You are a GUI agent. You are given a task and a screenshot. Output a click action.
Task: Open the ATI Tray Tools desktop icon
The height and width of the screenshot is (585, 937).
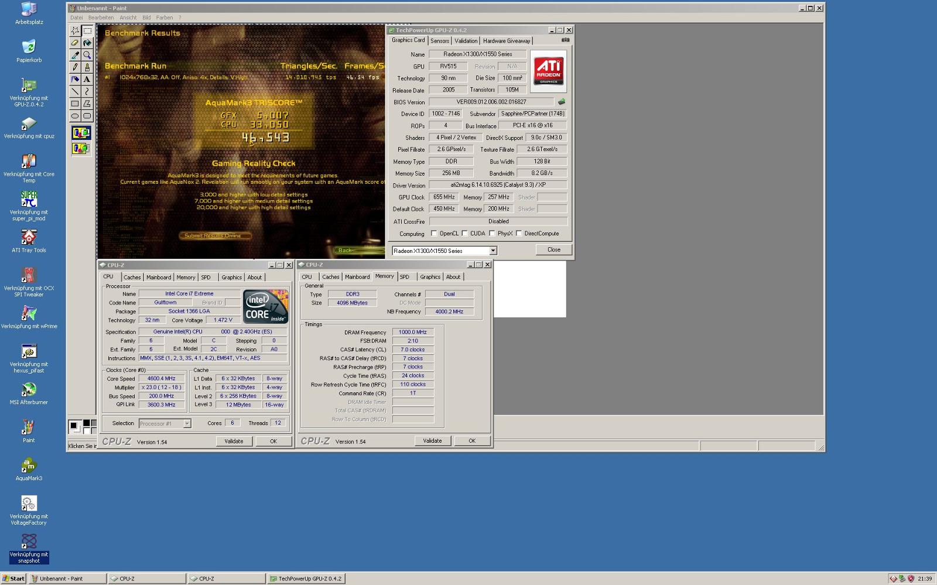(x=29, y=241)
